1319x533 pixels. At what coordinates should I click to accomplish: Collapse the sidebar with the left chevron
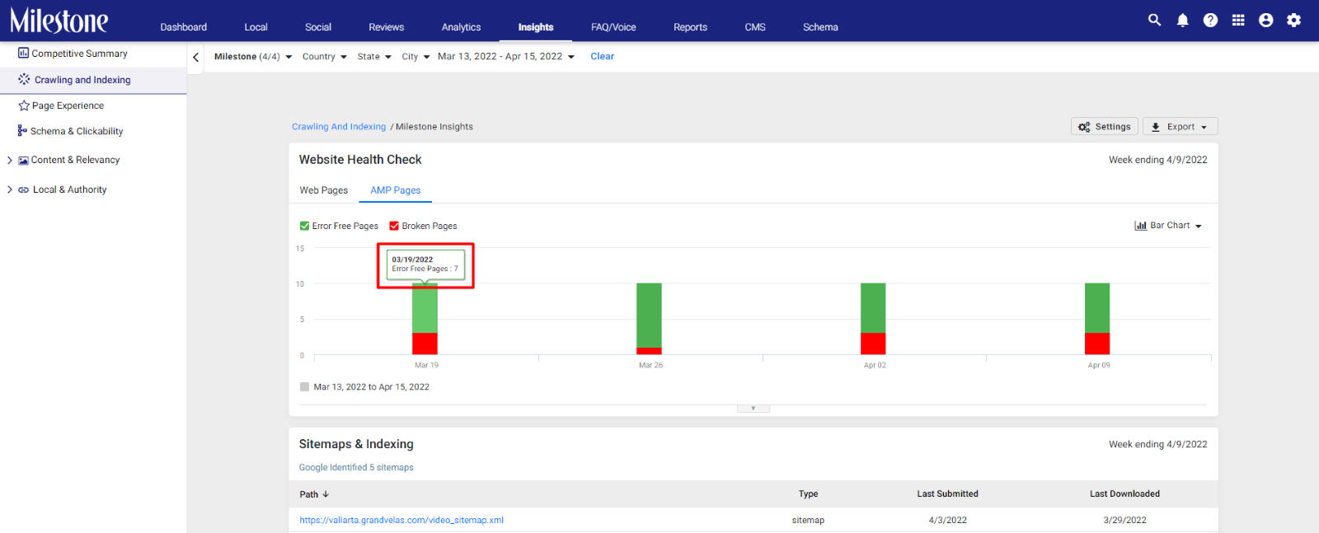tap(195, 58)
